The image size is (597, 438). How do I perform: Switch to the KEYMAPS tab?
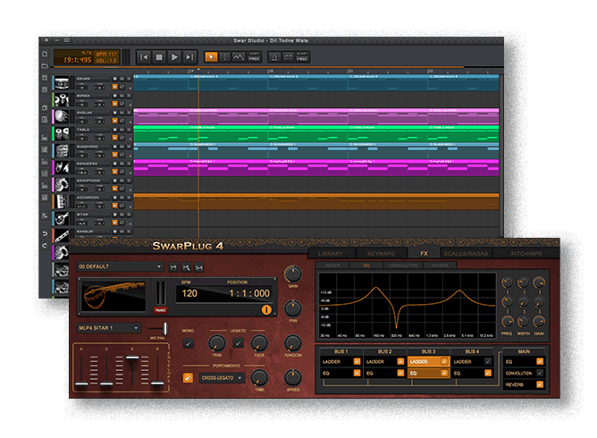coord(381,253)
